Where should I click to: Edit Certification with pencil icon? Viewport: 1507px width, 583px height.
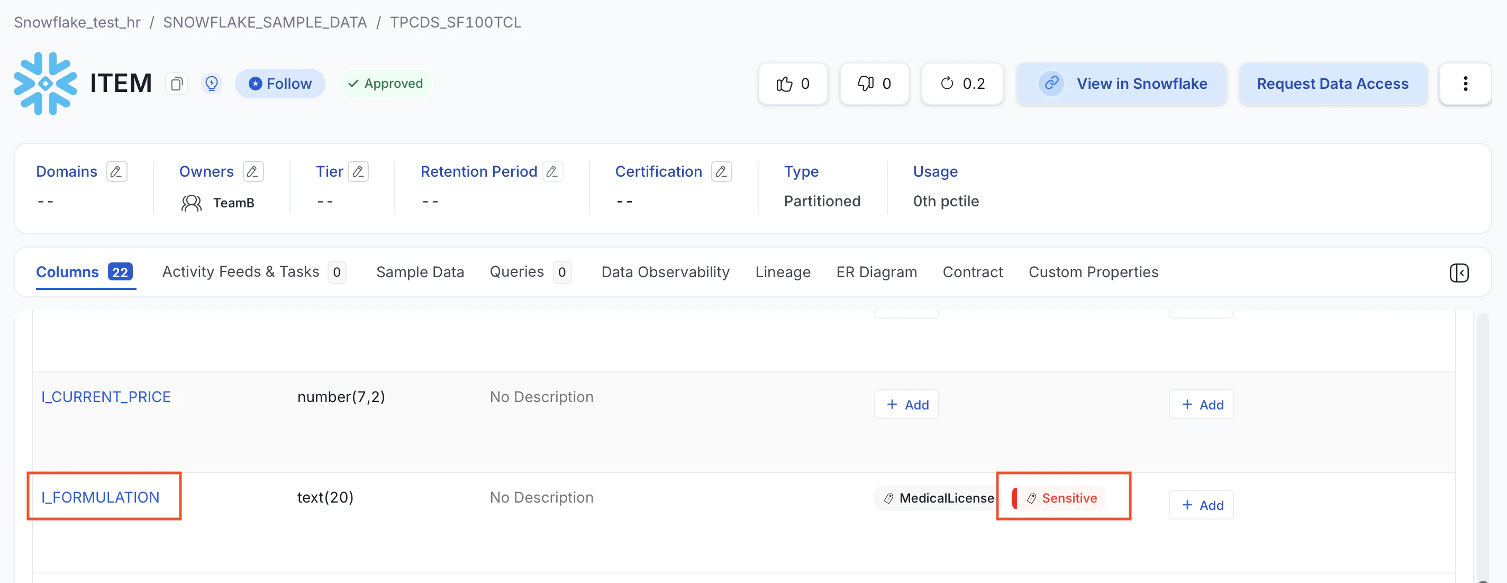pyautogui.click(x=721, y=171)
